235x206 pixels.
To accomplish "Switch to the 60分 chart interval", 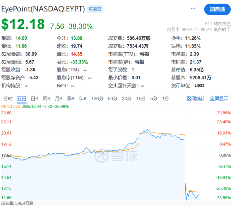I will [113, 98].
